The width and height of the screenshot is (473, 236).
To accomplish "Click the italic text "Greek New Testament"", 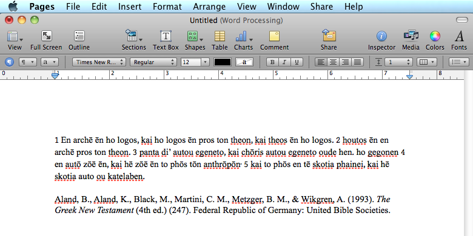I will click(94, 210).
